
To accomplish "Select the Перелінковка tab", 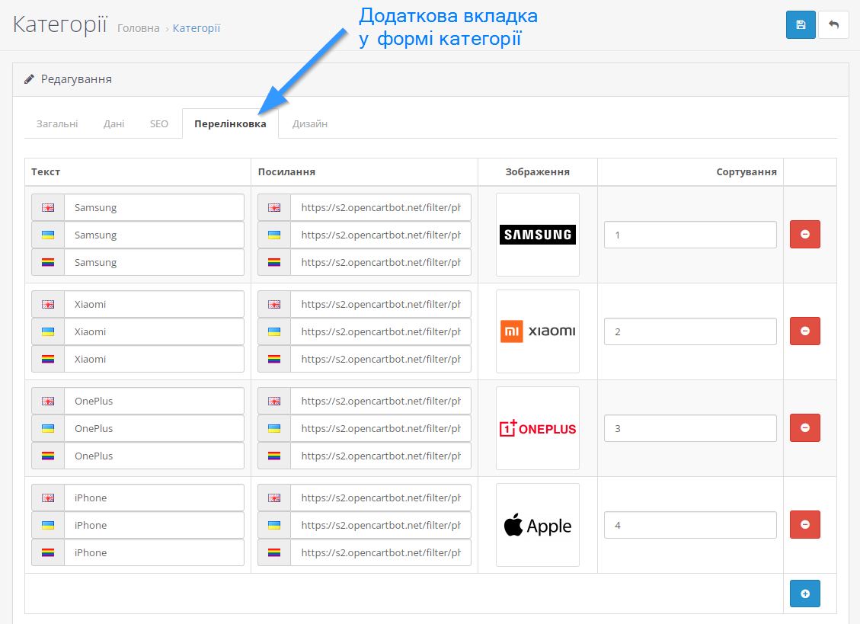I will [x=230, y=124].
